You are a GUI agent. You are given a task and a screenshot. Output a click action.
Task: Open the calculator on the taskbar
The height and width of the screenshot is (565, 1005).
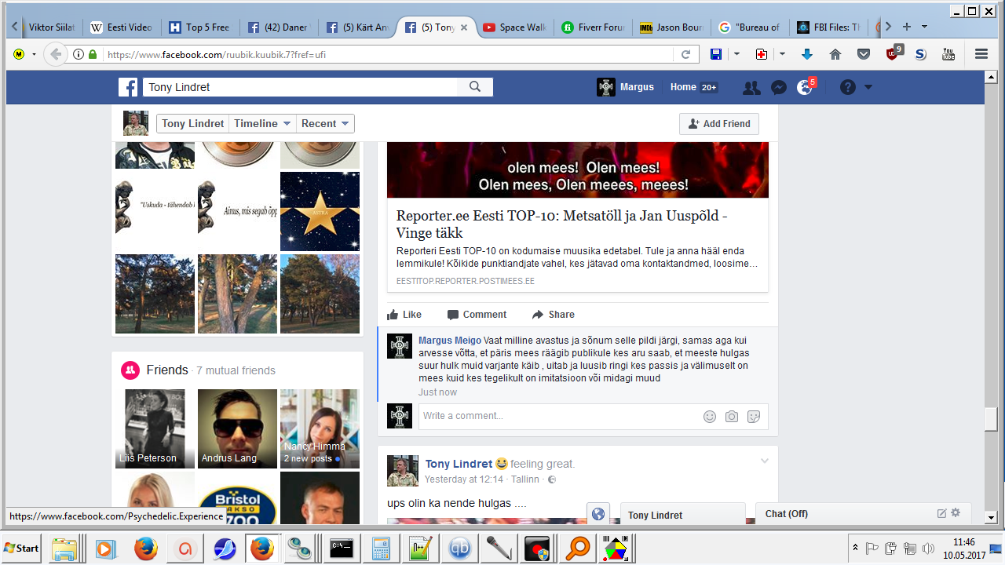(x=381, y=548)
